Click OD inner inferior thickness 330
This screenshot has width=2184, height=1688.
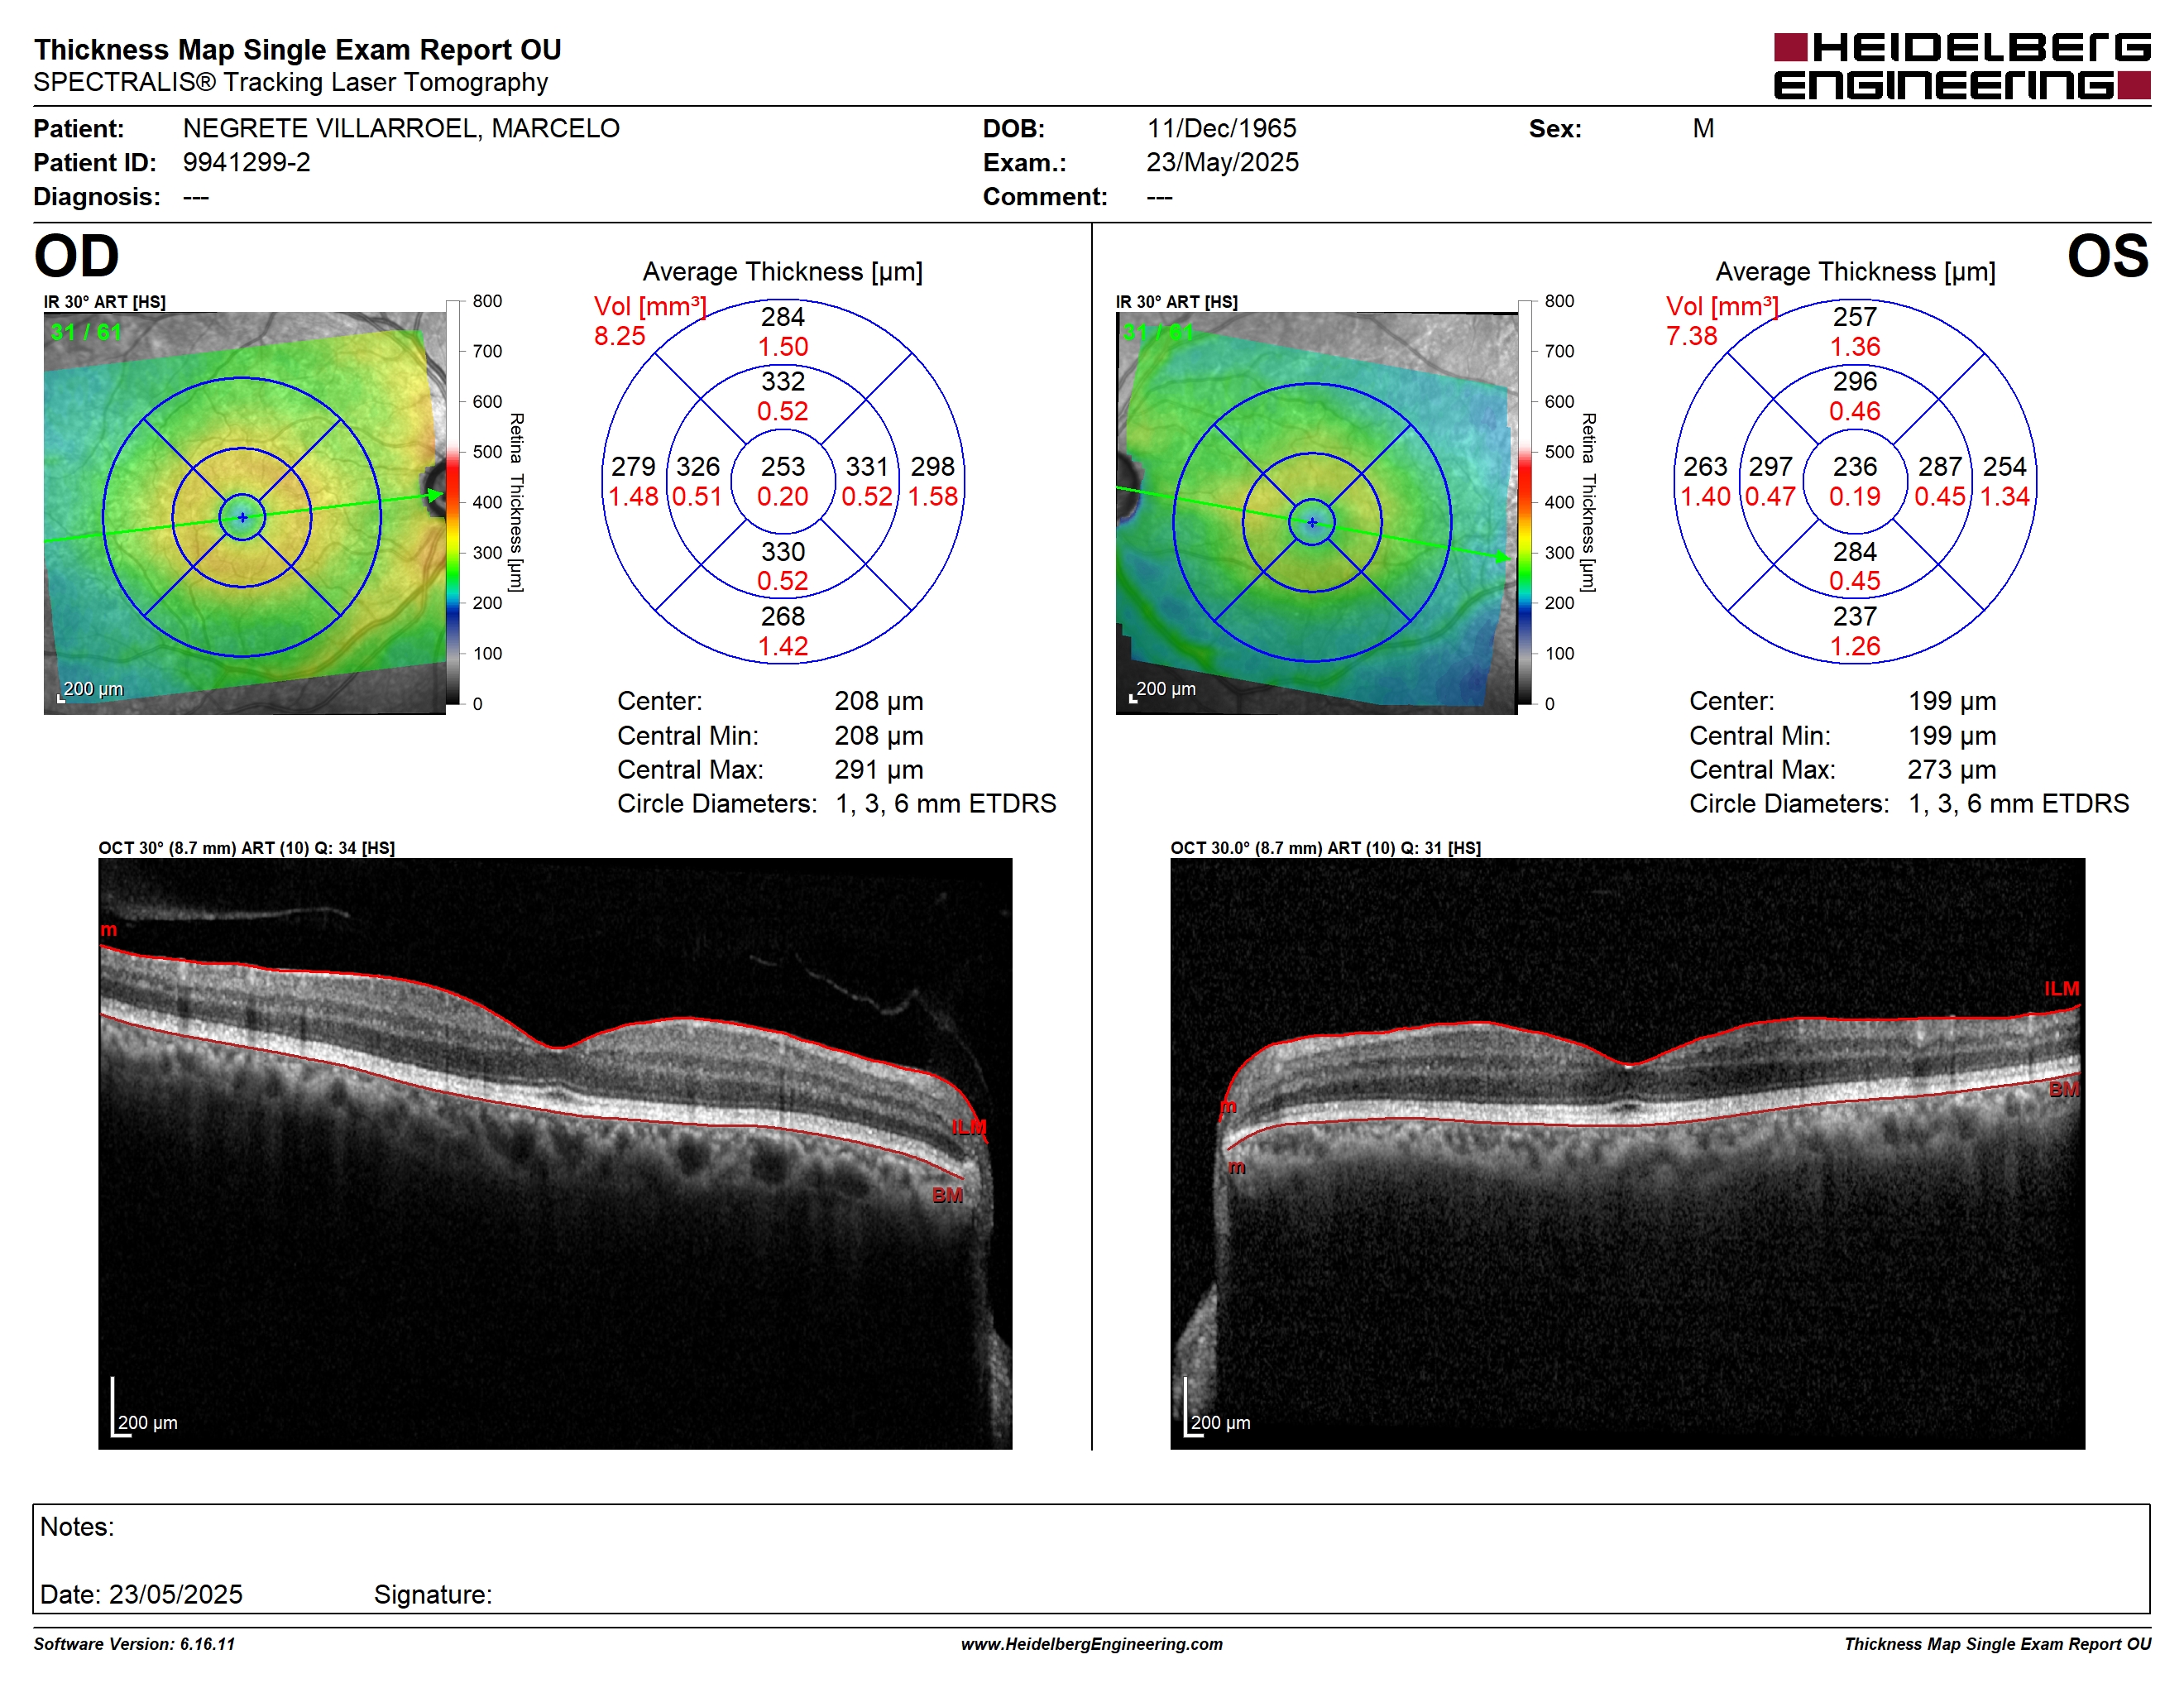pyautogui.click(x=783, y=552)
